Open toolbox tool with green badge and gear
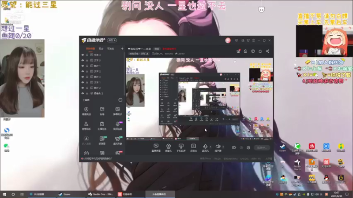Viewport: 353px width, 198px height. [102, 140]
